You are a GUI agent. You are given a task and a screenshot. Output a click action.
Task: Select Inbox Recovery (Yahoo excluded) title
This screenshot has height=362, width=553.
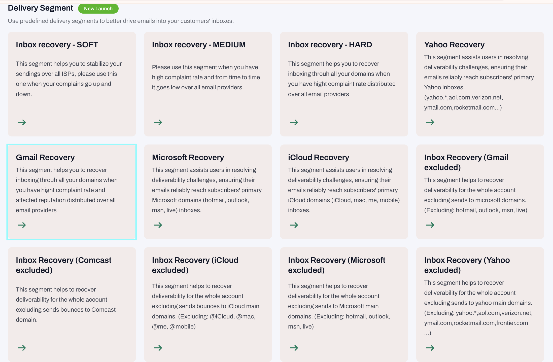(467, 265)
